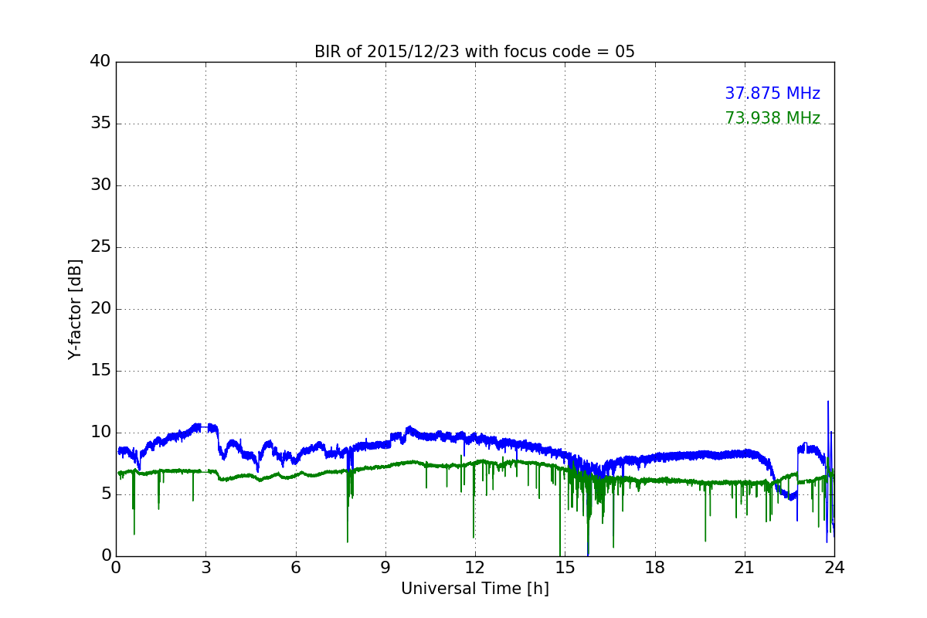The height and width of the screenshot is (618, 927).
Task: Click the x-axis tick label '24'
Action: pos(834,568)
